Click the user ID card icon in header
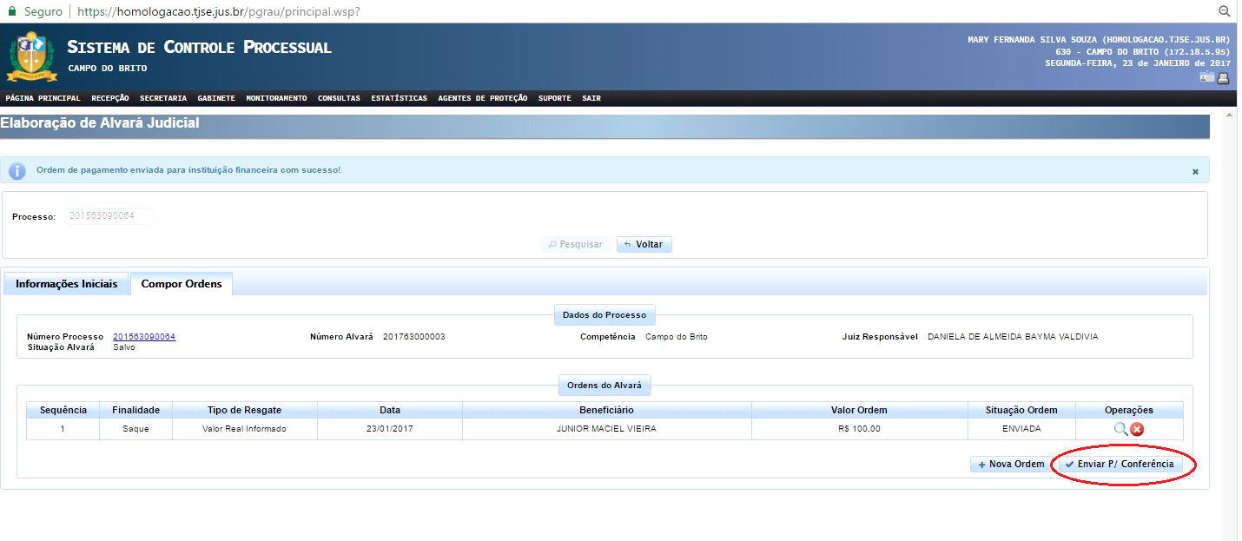The height and width of the screenshot is (541, 1242). coord(1206,77)
